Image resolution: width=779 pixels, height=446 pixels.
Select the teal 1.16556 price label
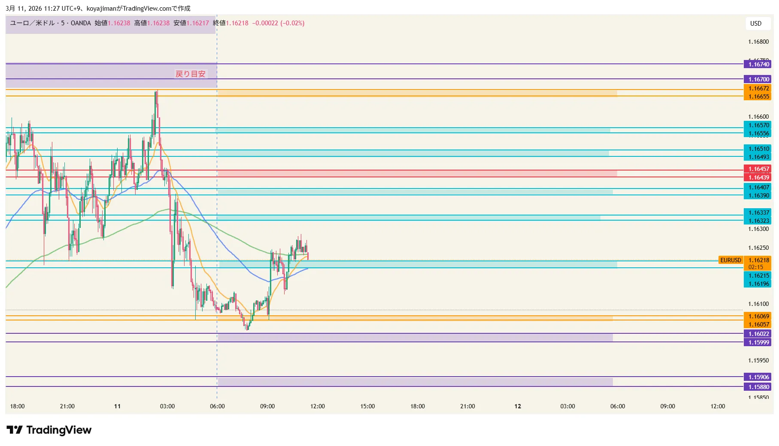click(757, 133)
